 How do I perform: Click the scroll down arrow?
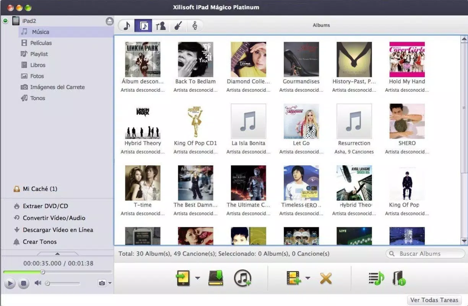click(464, 241)
